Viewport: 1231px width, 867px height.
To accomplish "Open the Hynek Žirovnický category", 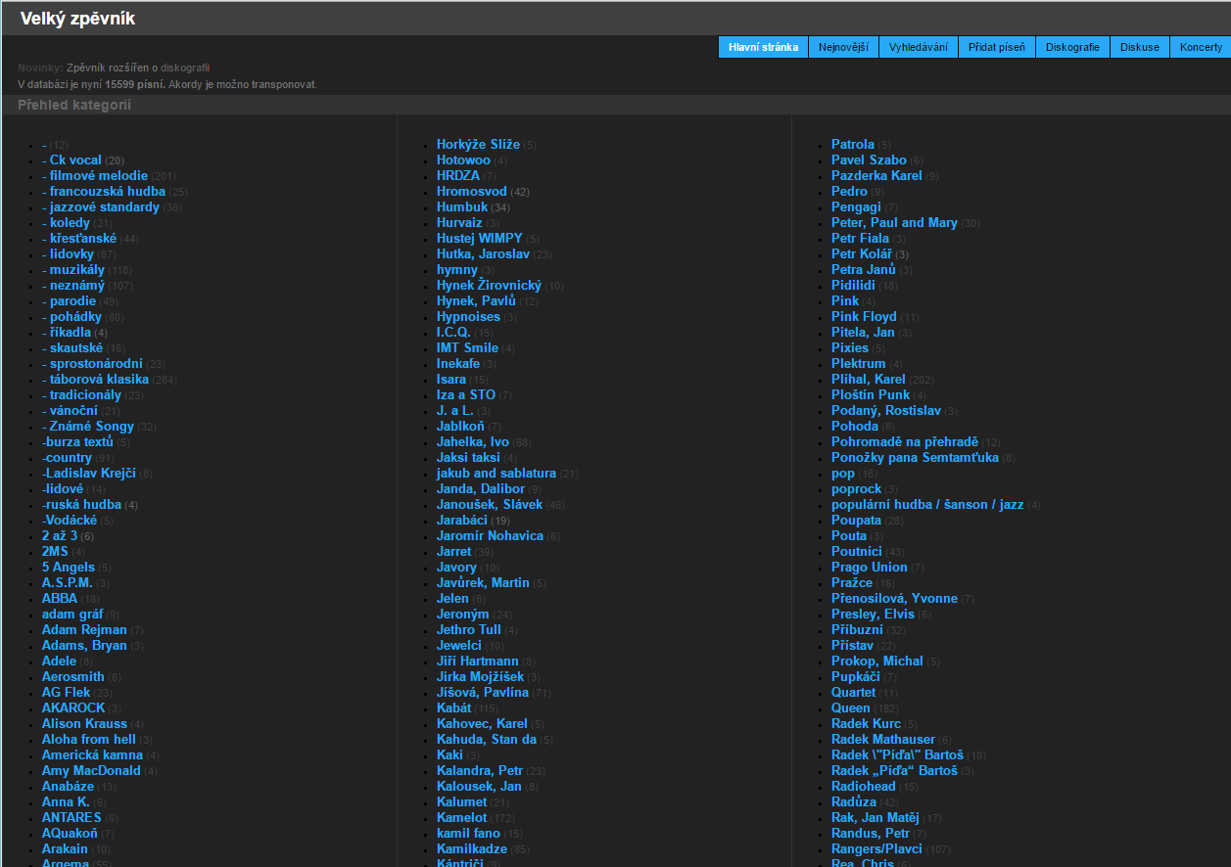I will point(489,286).
